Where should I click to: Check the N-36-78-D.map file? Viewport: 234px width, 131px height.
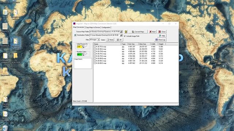(x=95, y=56)
